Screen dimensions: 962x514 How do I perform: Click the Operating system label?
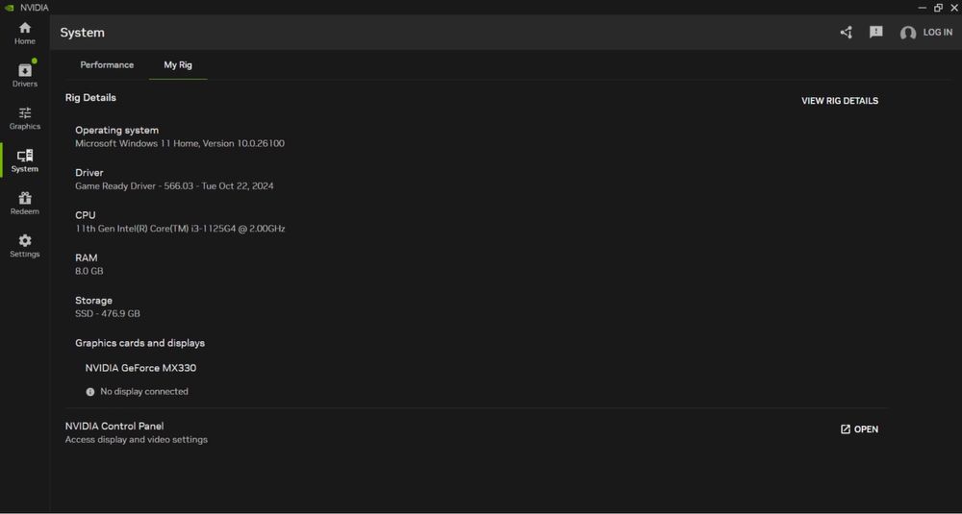[116, 130]
